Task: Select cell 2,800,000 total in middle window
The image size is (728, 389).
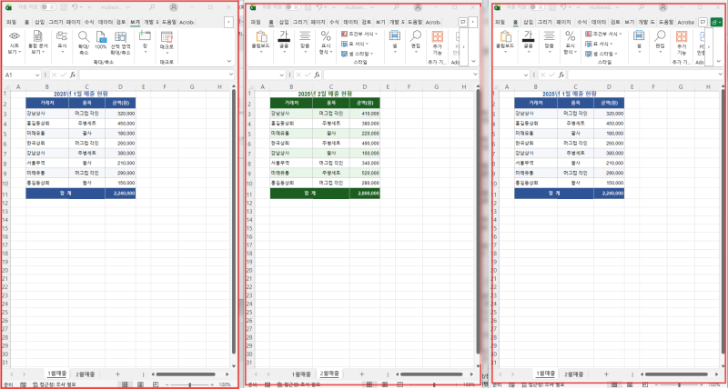Action: coord(365,194)
